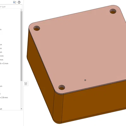Click the feature list scroll up arrow
126x126 pixels.
21,10
